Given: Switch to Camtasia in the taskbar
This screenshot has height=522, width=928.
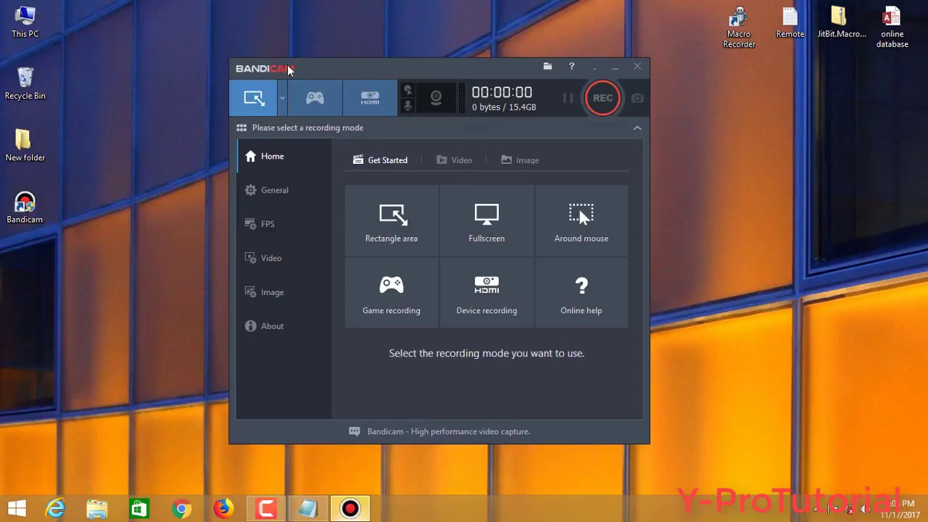Looking at the screenshot, I should (266, 508).
